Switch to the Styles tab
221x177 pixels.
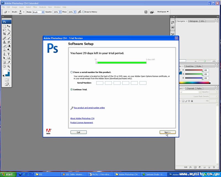click(x=199, y=66)
